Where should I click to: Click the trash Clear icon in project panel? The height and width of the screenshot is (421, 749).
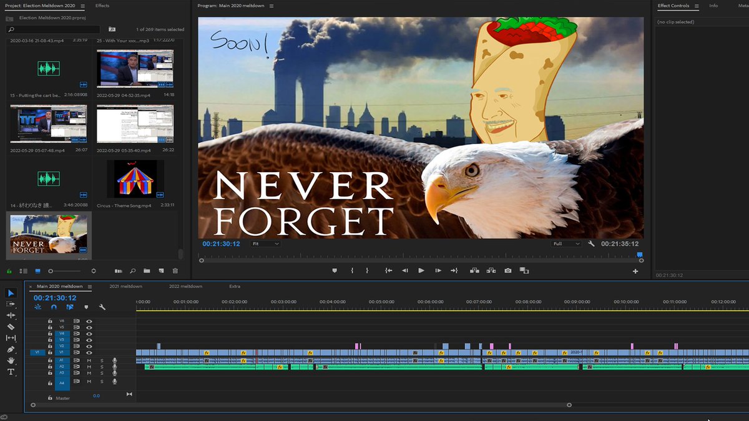tap(175, 271)
